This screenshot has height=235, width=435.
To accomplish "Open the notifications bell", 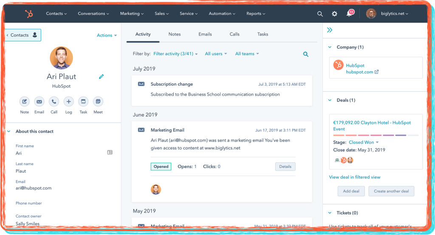I will point(350,13).
